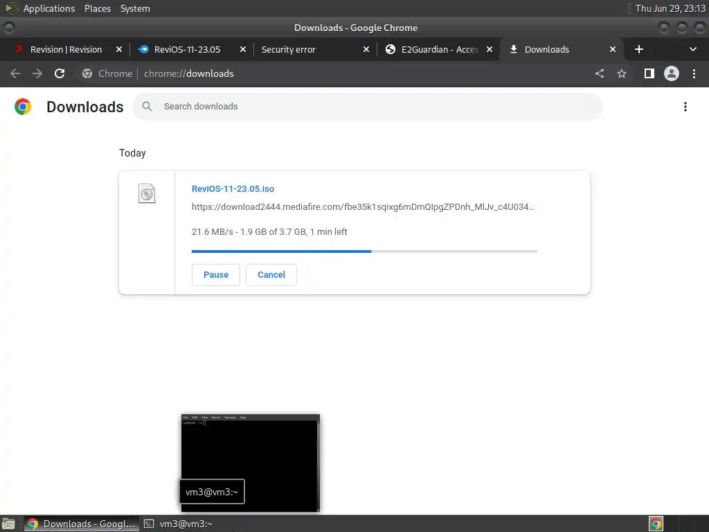The width and height of the screenshot is (709, 532).
Task: Switch to Security error tab
Action: 289,49
